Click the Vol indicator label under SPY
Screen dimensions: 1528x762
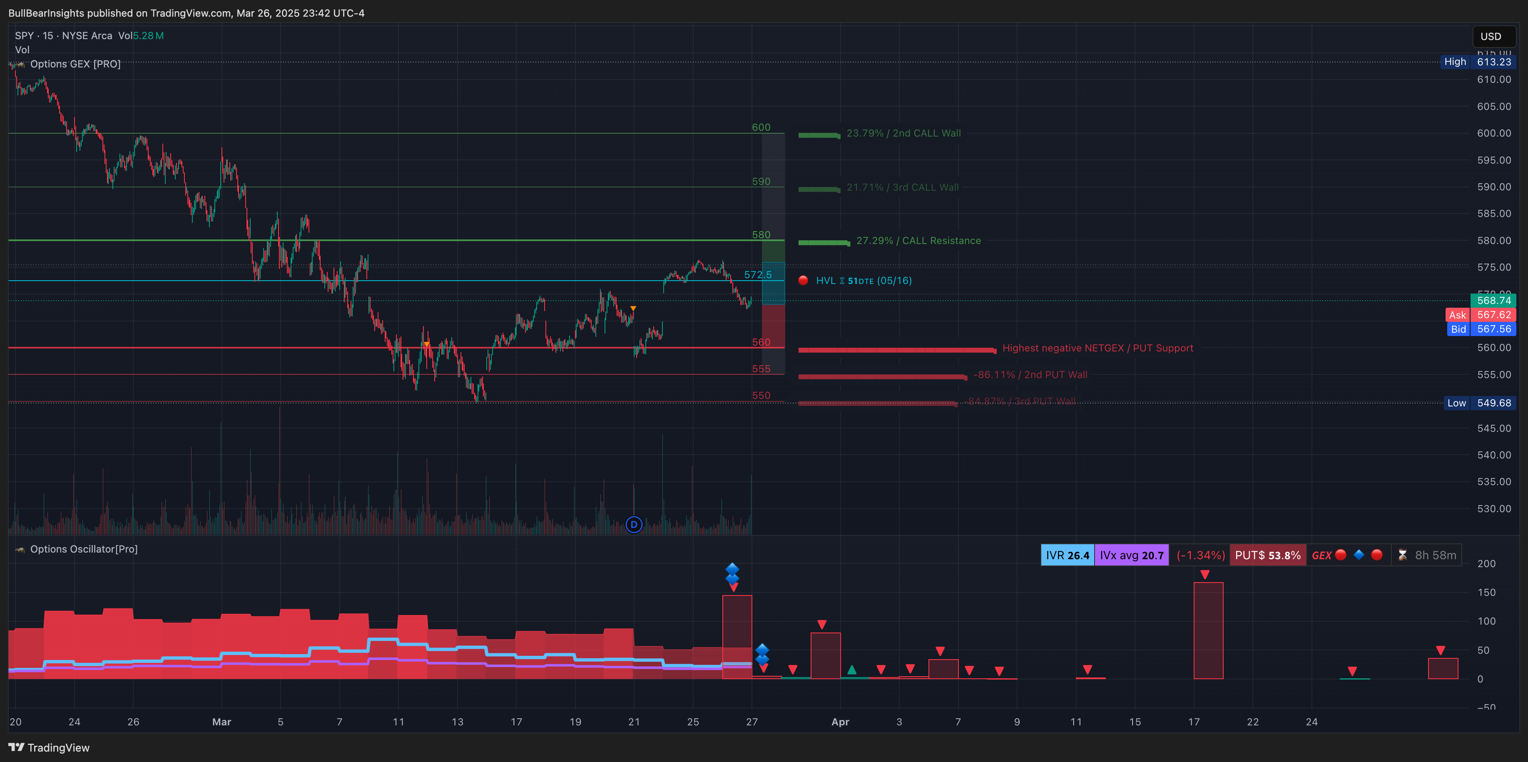(x=22, y=50)
